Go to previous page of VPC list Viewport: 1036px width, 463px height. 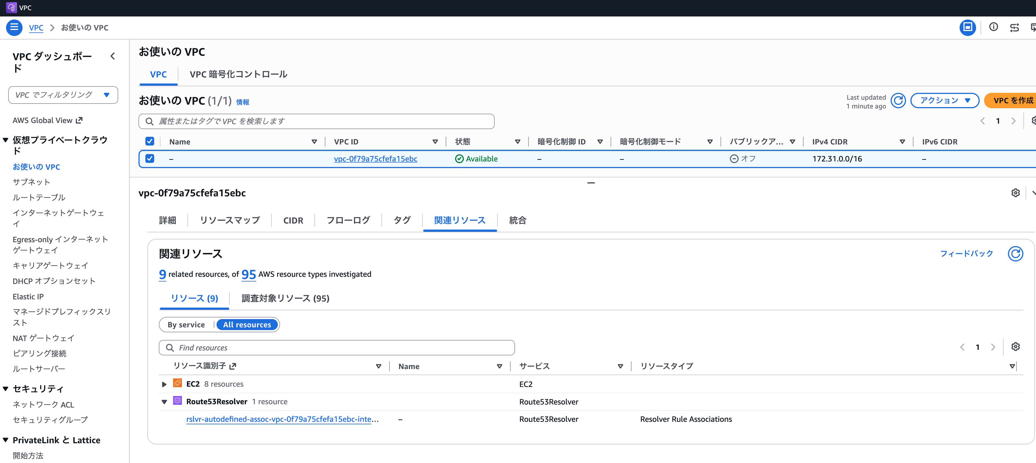pos(982,121)
